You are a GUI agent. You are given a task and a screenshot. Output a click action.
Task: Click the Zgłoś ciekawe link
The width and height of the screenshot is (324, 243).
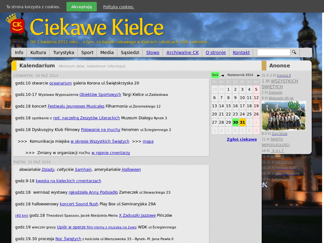point(242,139)
